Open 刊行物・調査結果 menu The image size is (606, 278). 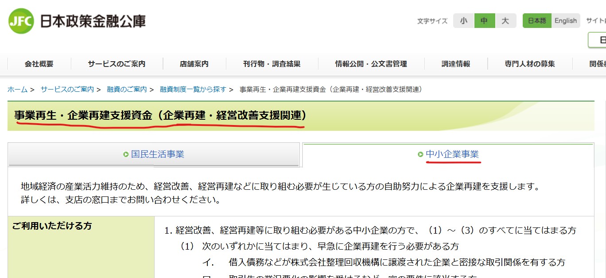click(272, 64)
